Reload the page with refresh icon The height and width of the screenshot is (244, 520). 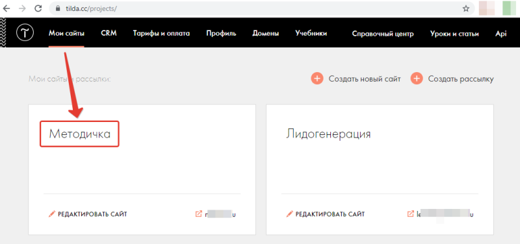(x=38, y=8)
